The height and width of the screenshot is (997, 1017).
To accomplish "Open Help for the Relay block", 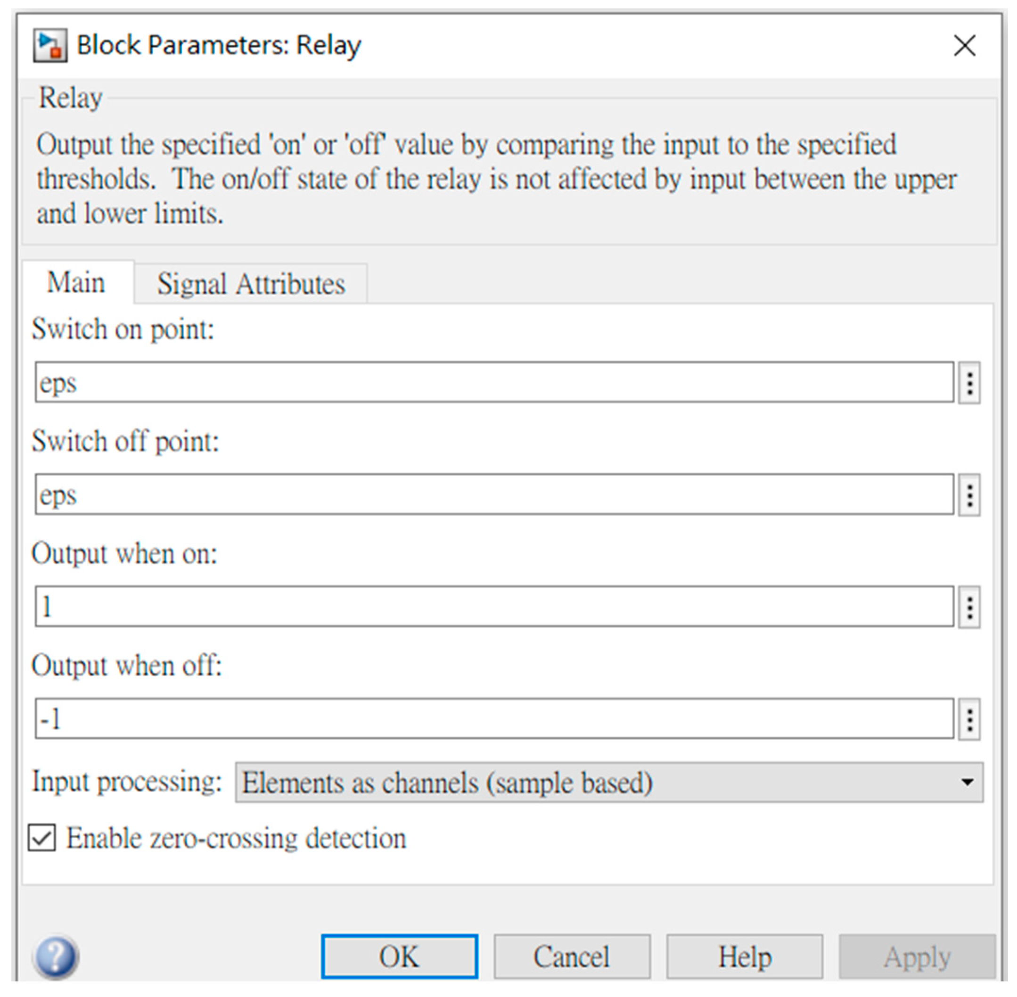I will tap(744, 956).
